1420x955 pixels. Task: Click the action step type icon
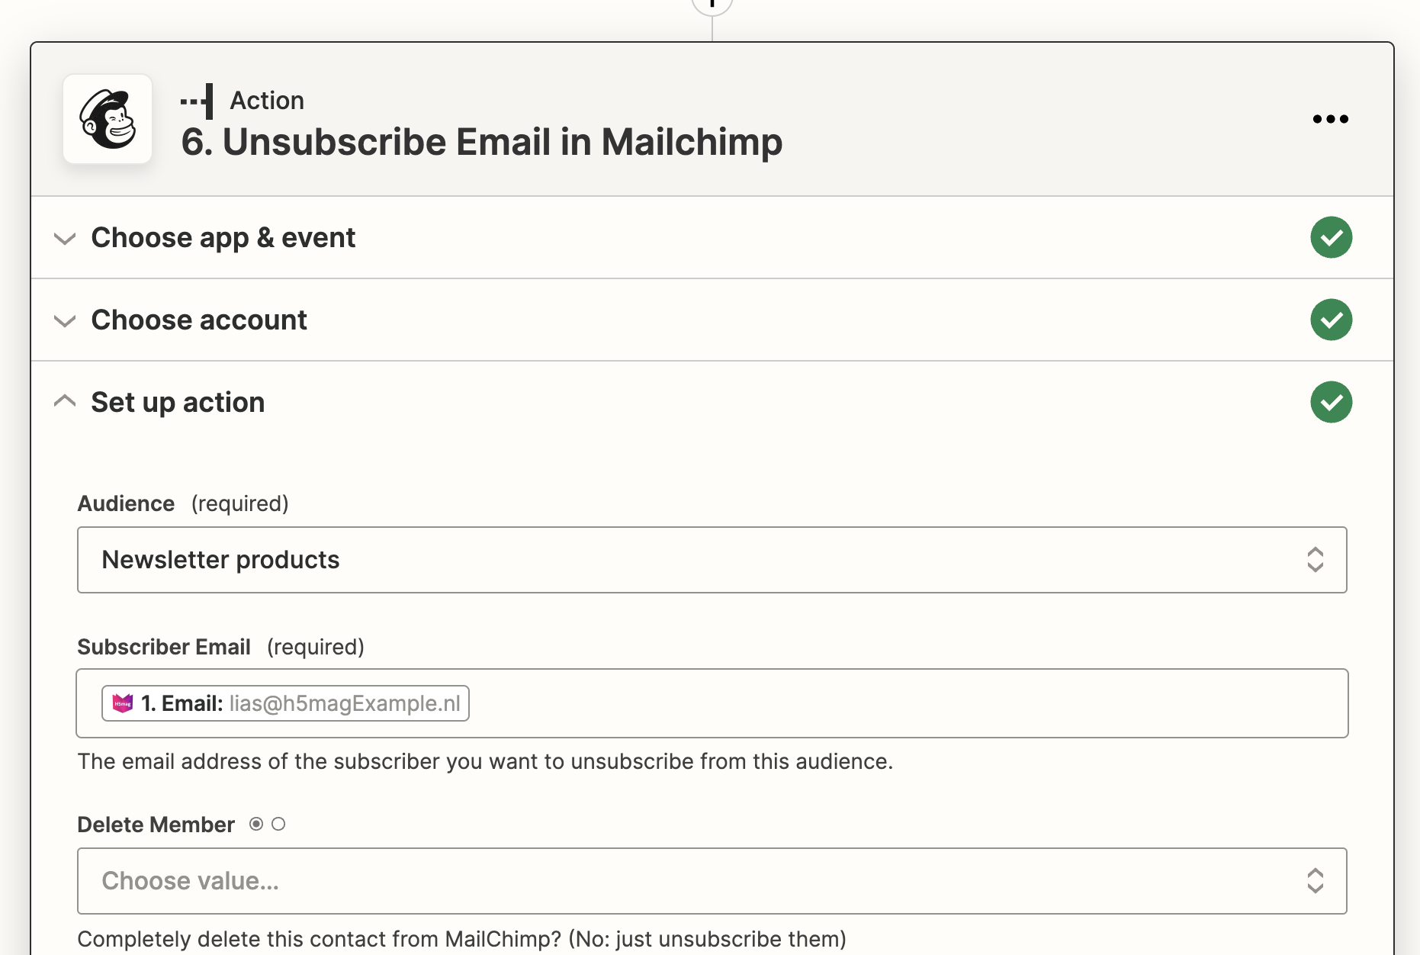pyautogui.click(x=198, y=101)
